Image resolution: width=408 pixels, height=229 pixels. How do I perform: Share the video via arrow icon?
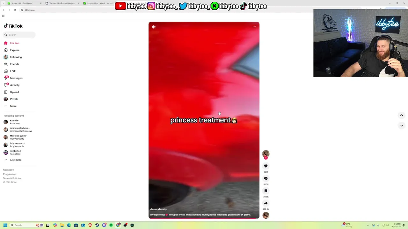point(266,203)
